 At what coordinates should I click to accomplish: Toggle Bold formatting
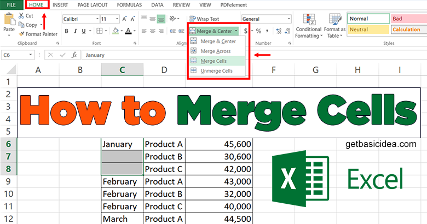66,31
